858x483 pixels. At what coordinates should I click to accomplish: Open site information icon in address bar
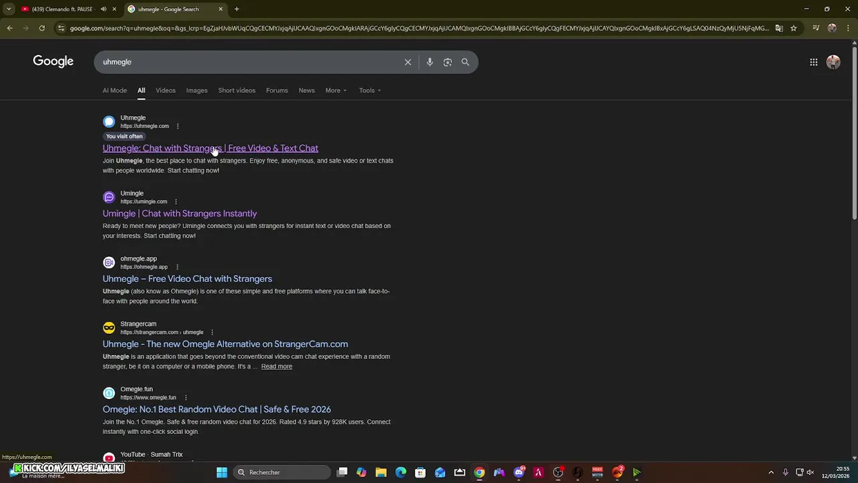pyautogui.click(x=61, y=28)
